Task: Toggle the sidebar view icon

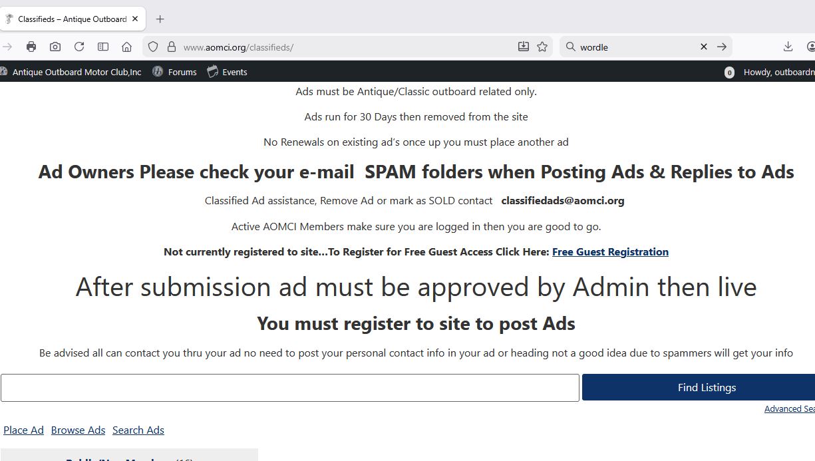Action: tap(103, 47)
